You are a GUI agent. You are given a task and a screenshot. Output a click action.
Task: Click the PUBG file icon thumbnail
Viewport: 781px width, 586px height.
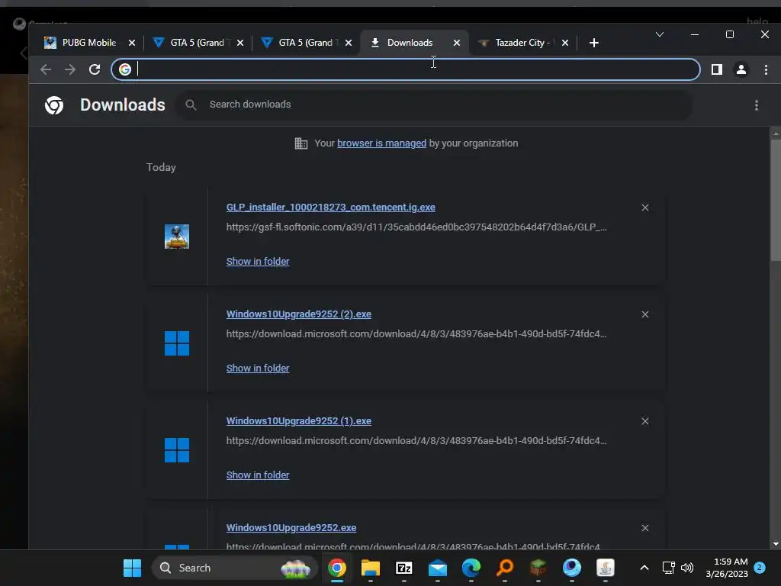coord(177,237)
